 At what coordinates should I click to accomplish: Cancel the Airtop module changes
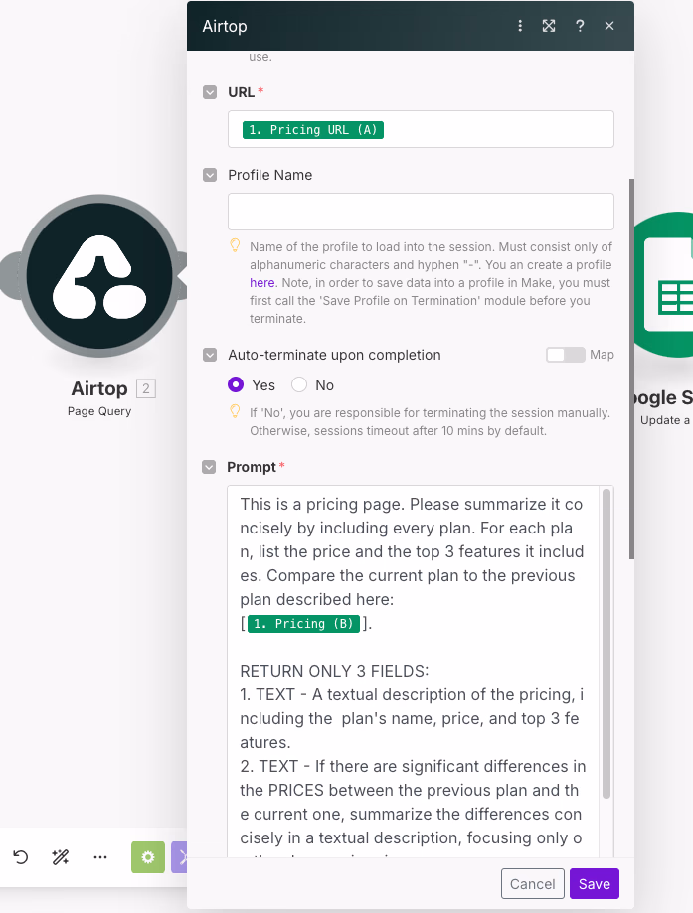pos(533,884)
